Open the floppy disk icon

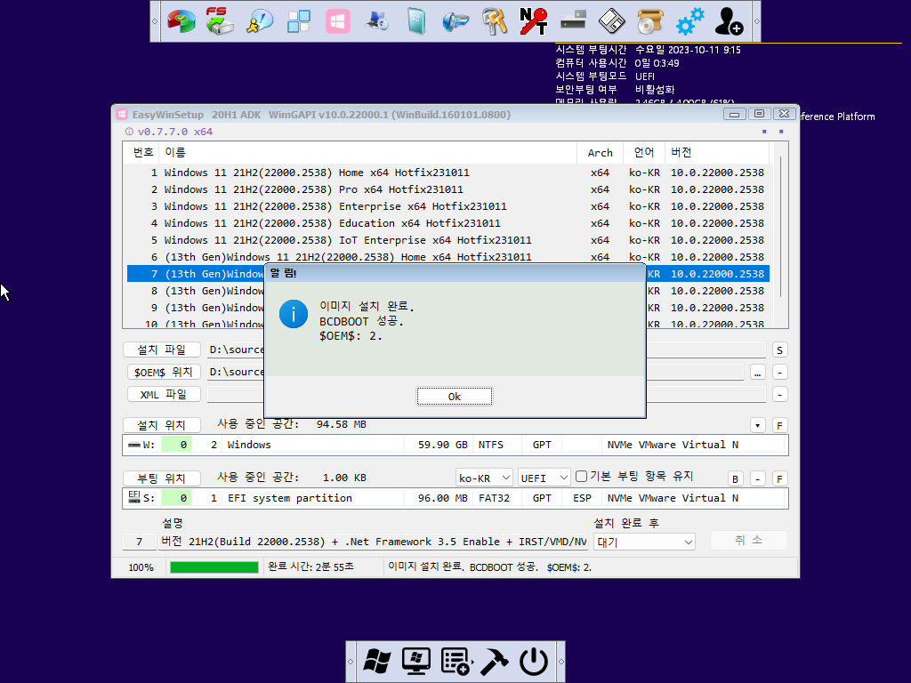click(612, 21)
